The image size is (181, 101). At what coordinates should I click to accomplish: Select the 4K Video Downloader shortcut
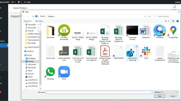tap(64, 30)
